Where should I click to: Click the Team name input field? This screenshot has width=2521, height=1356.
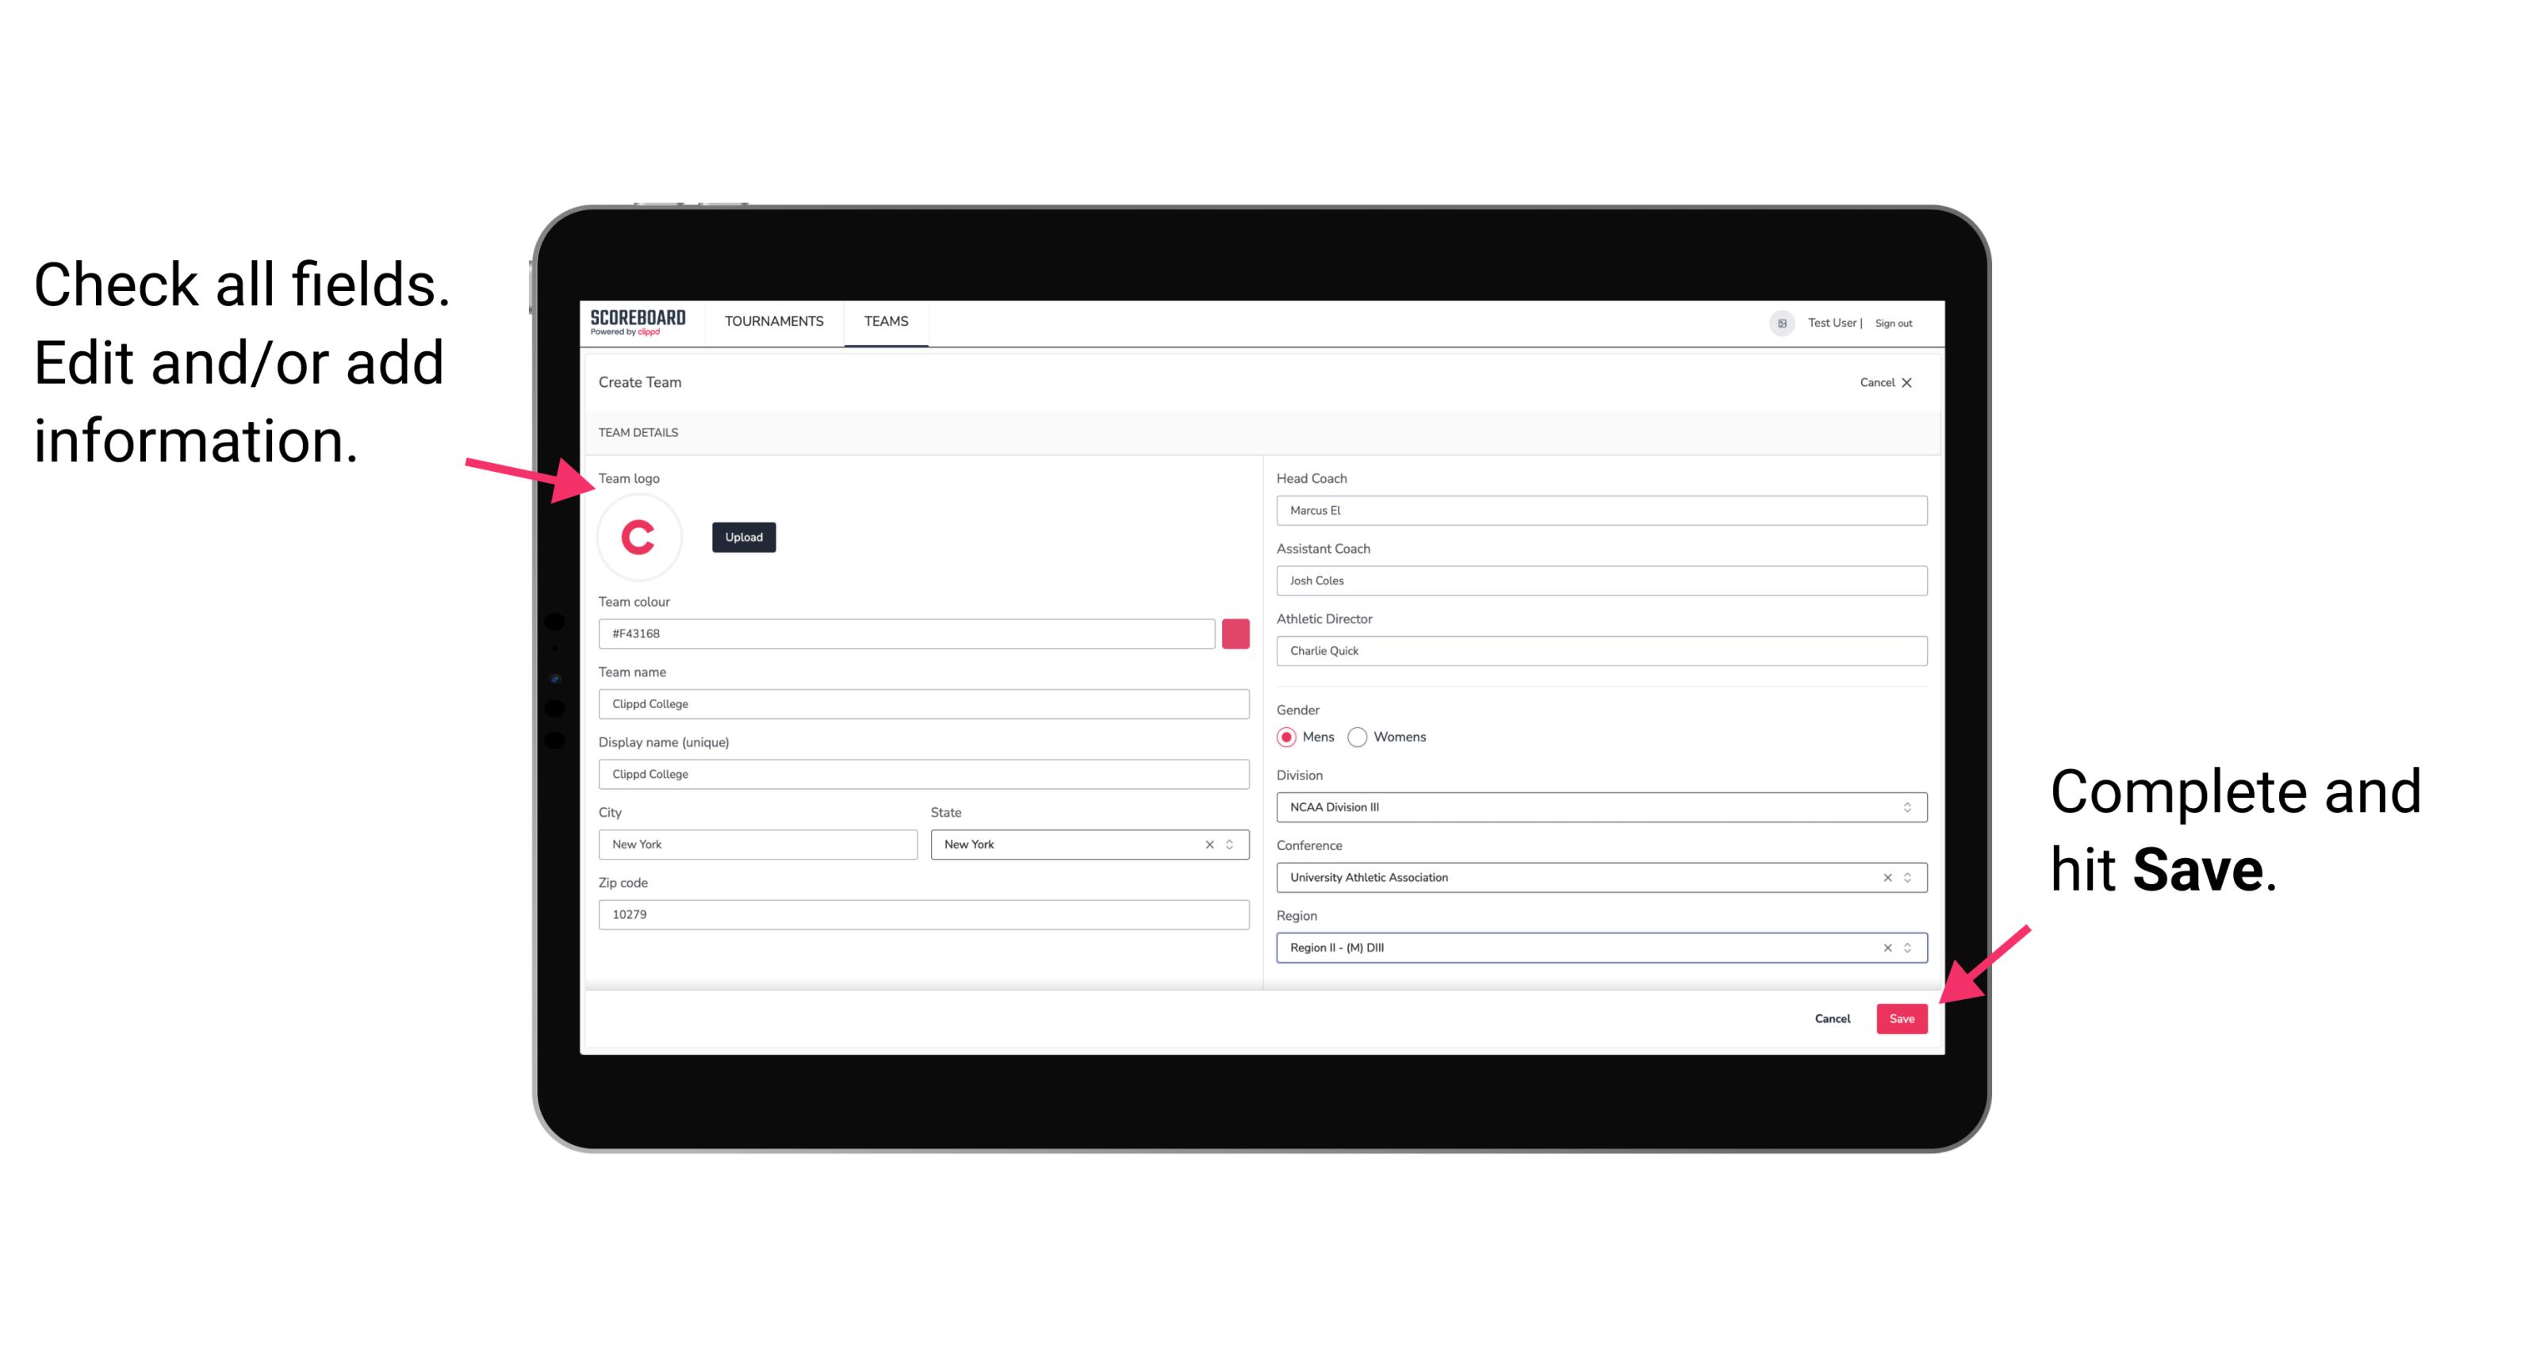(x=923, y=701)
